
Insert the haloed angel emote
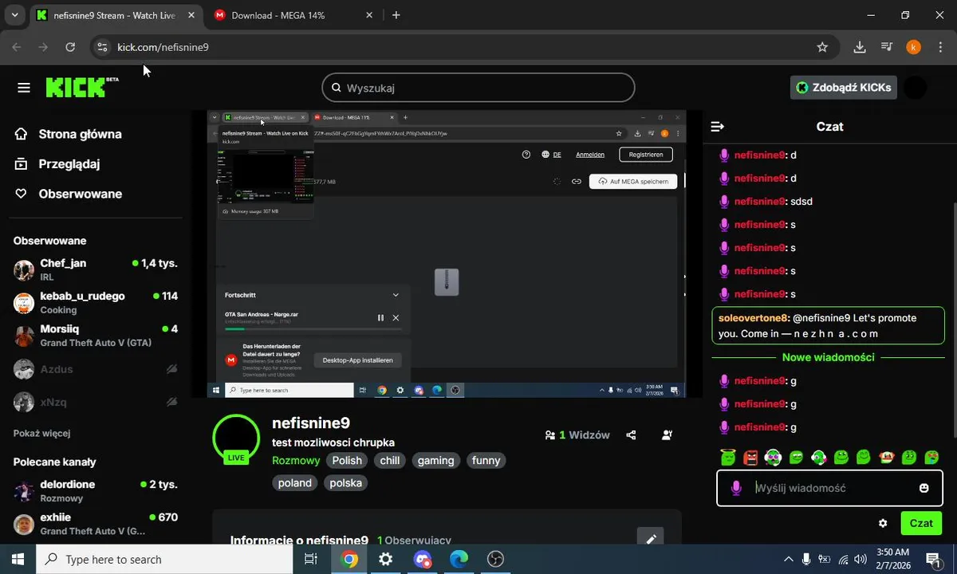[x=727, y=457]
